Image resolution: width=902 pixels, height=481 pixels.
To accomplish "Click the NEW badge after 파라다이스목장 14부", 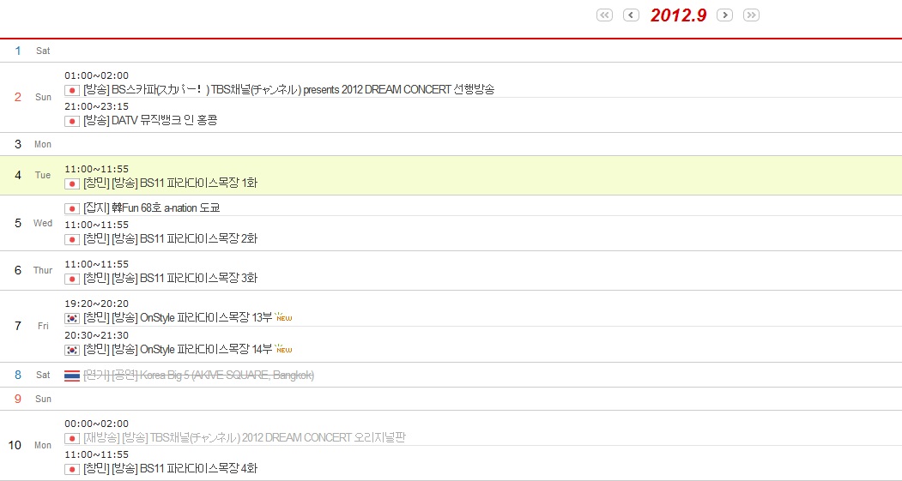I will [x=283, y=348].
